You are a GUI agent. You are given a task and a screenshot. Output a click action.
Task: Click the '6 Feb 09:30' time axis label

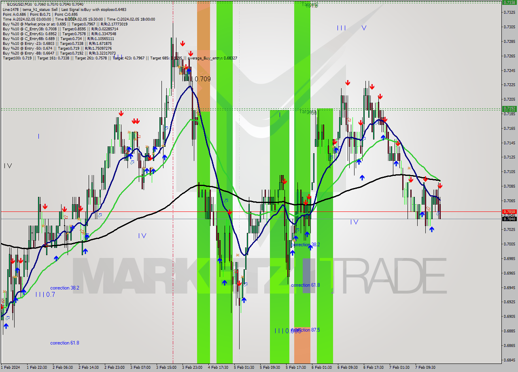(x=348, y=368)
